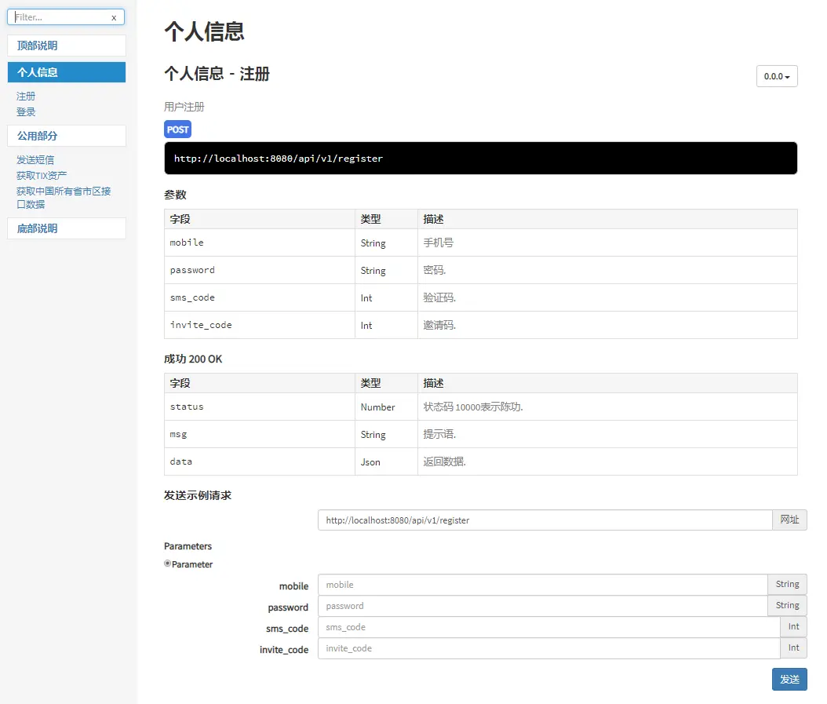Click the 状态码 10000表示陈功. description

(607, 407)
